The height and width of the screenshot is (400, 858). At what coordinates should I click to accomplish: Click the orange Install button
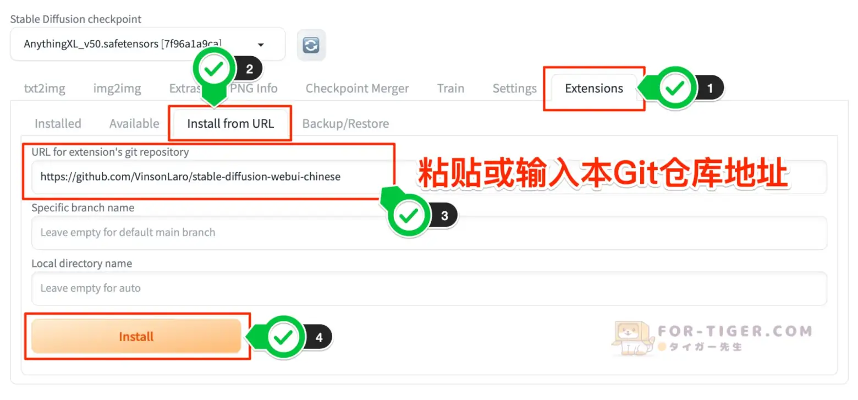tap(136, 336)
